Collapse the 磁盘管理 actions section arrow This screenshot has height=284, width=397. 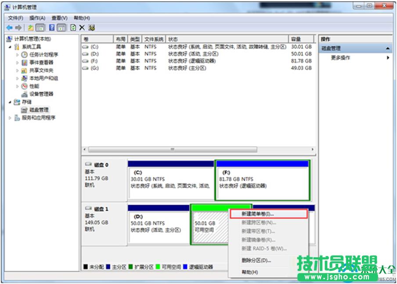click(388, 48)
